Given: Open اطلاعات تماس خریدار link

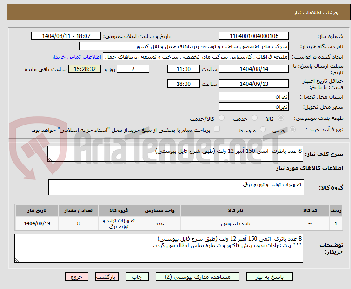Looking at the screenshot, I should click(x=77, y=57).
